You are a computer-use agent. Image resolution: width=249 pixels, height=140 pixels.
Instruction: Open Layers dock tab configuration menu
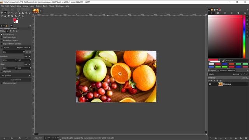tap(247, 70)
